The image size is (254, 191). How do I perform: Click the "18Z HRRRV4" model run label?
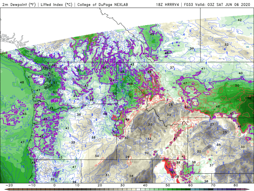pos(167,4)
